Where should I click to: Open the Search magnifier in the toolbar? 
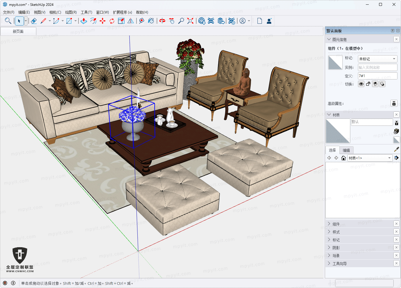pyautogui.click(x=8, y=21)
